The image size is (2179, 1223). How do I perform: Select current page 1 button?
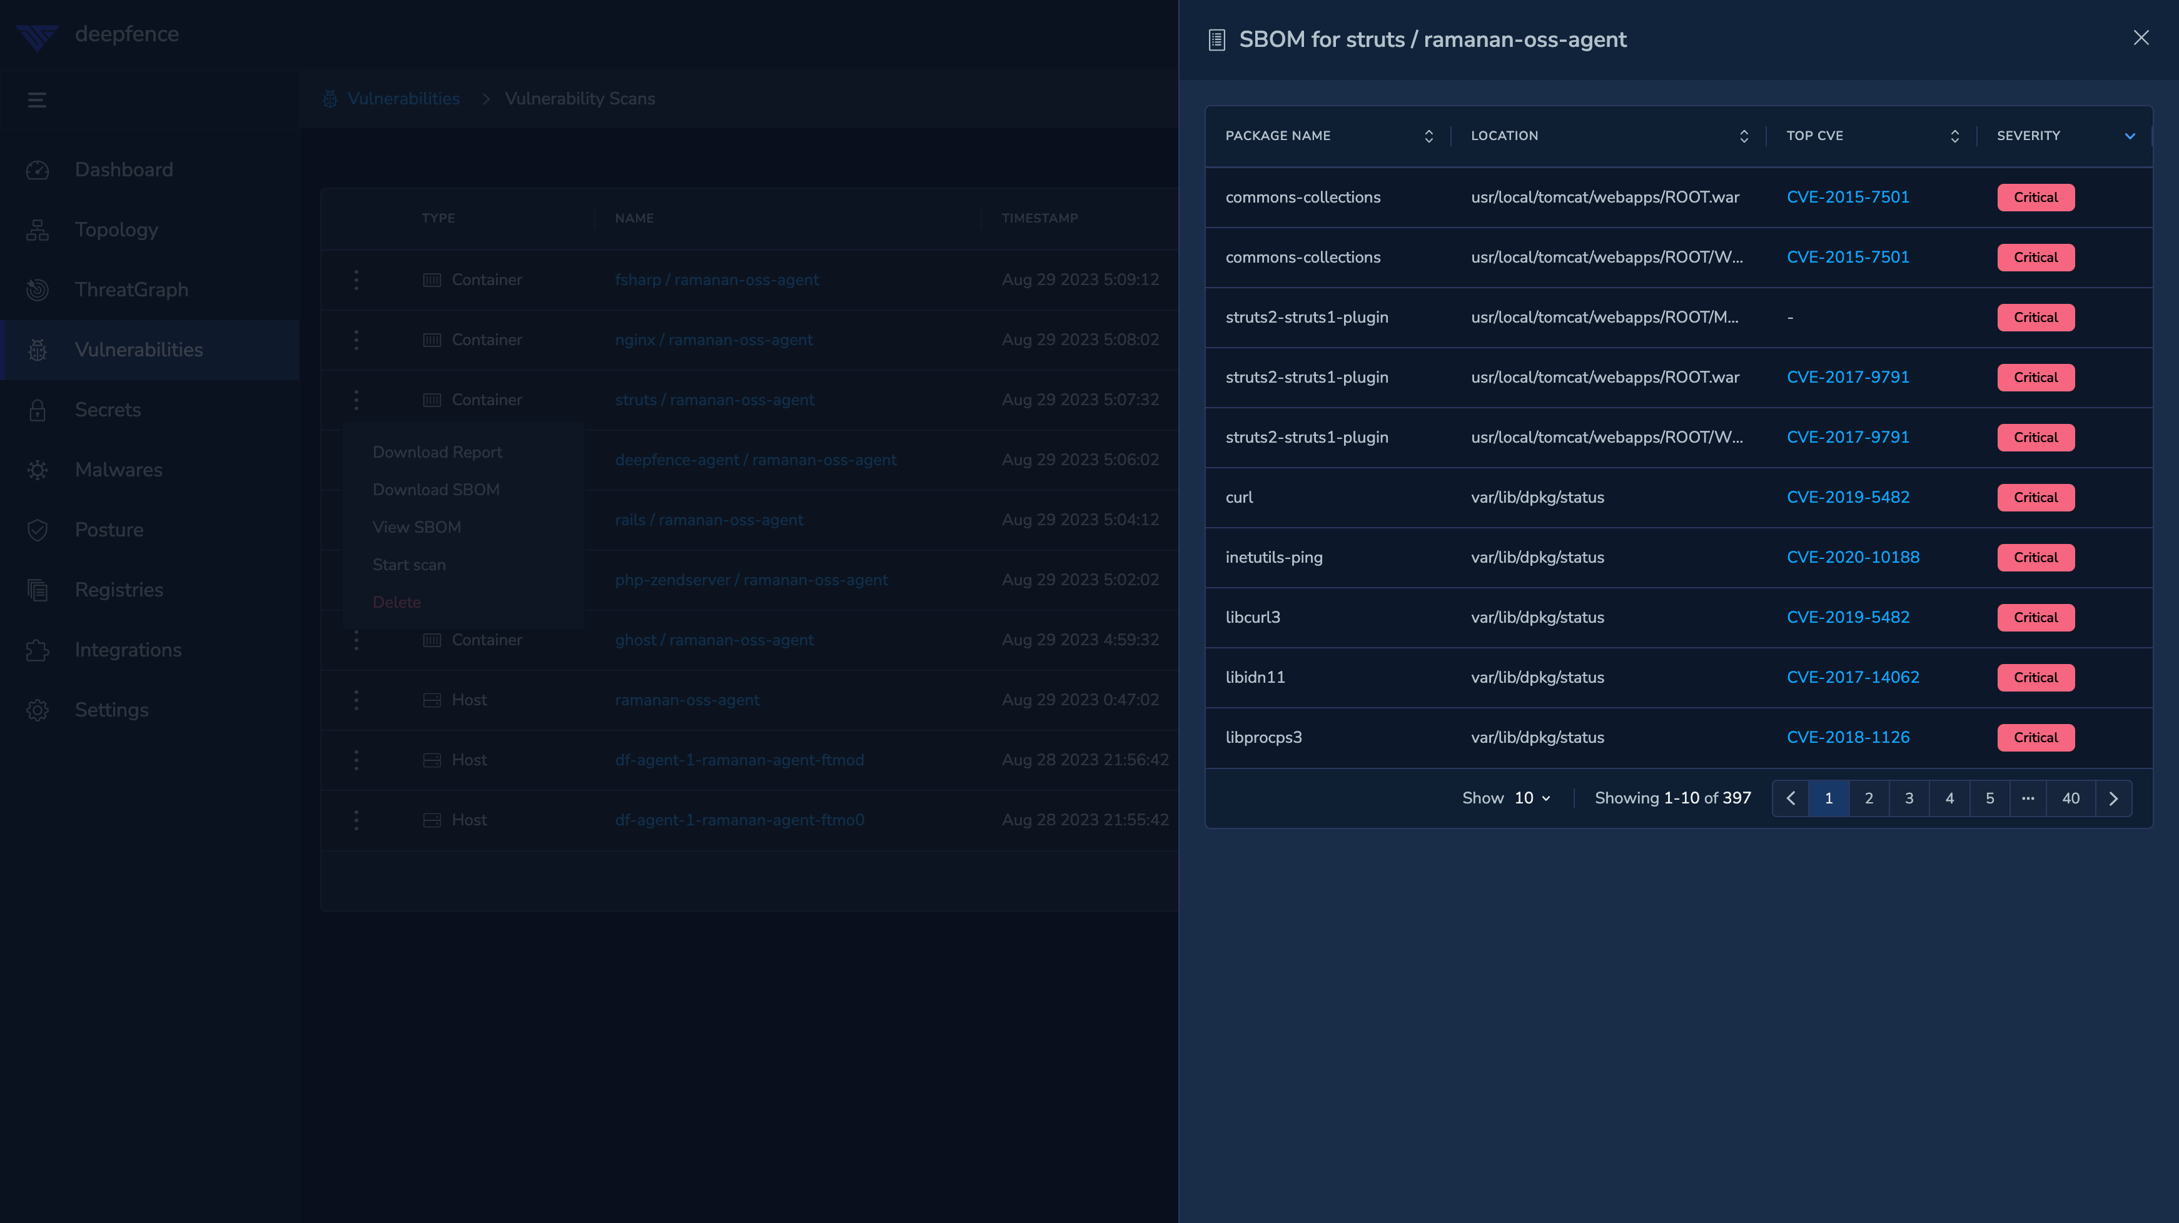tap(1828, 798)
